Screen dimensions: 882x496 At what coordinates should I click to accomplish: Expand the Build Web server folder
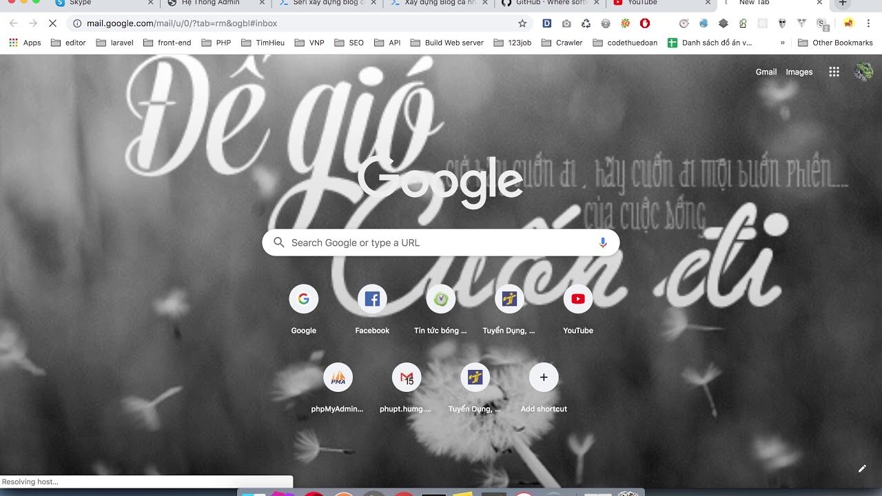(x=447, y=43)
